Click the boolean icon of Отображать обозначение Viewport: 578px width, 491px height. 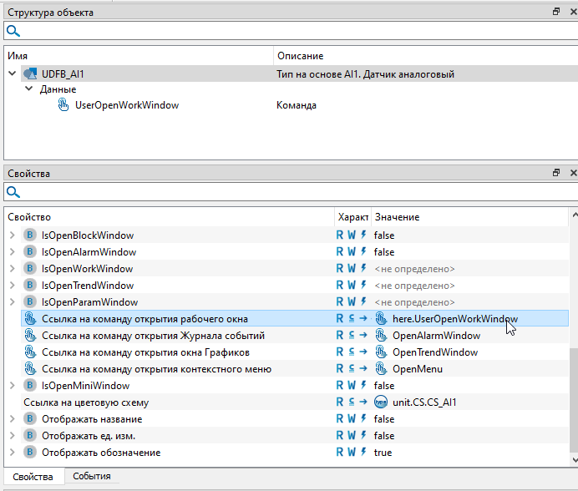tap(30, 453)
